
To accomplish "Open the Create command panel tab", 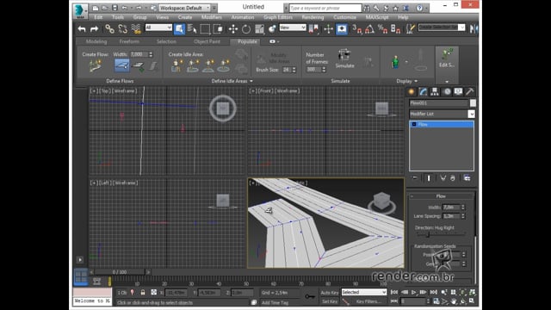I will pos(412,92).
